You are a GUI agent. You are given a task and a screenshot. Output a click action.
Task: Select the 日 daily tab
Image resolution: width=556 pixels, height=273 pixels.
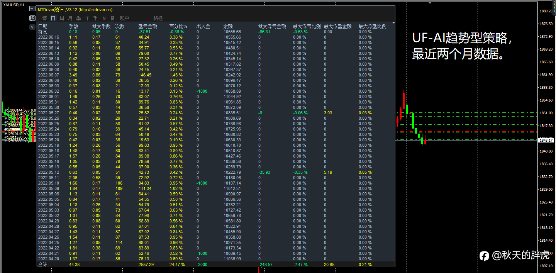pyautogui.click(x=53, y=18)
